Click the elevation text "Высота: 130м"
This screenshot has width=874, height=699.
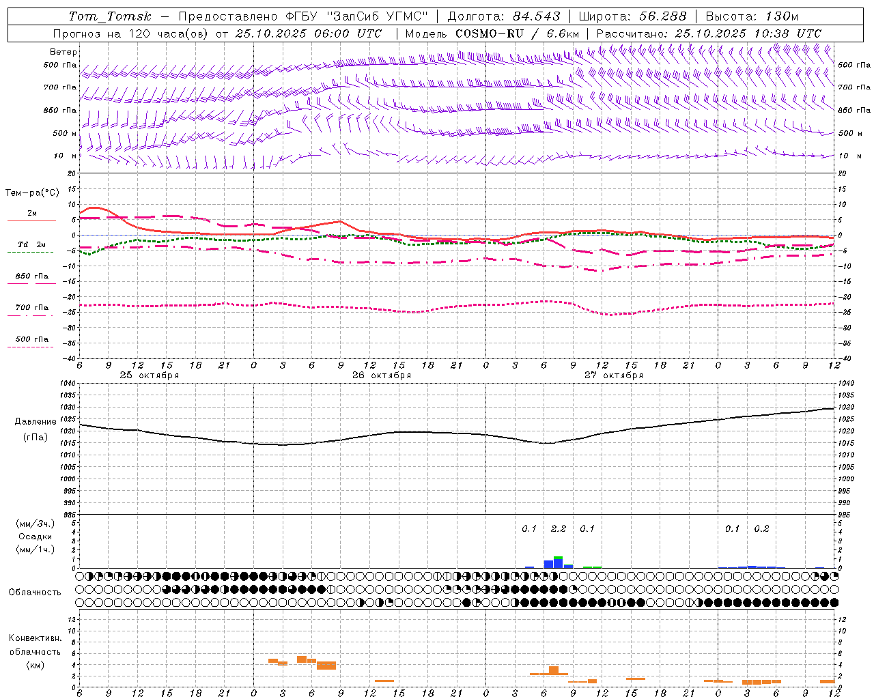click(x=752, y=16)
